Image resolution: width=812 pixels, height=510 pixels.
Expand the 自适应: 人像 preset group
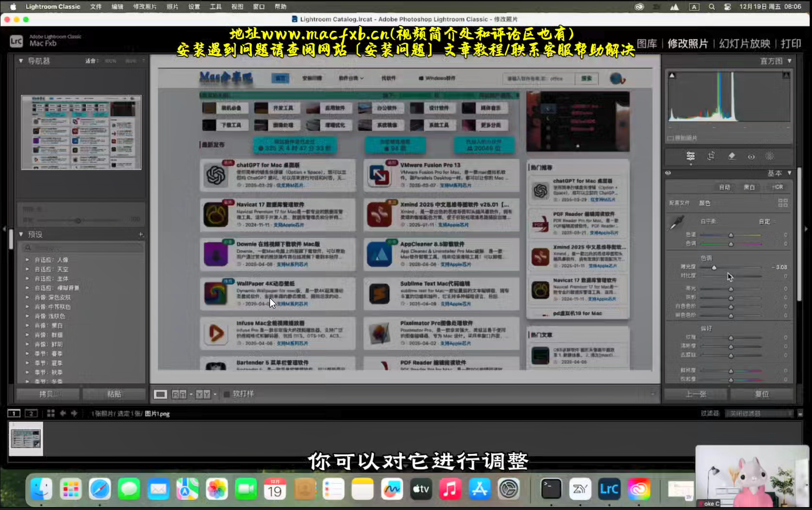[x=27, y=260]
